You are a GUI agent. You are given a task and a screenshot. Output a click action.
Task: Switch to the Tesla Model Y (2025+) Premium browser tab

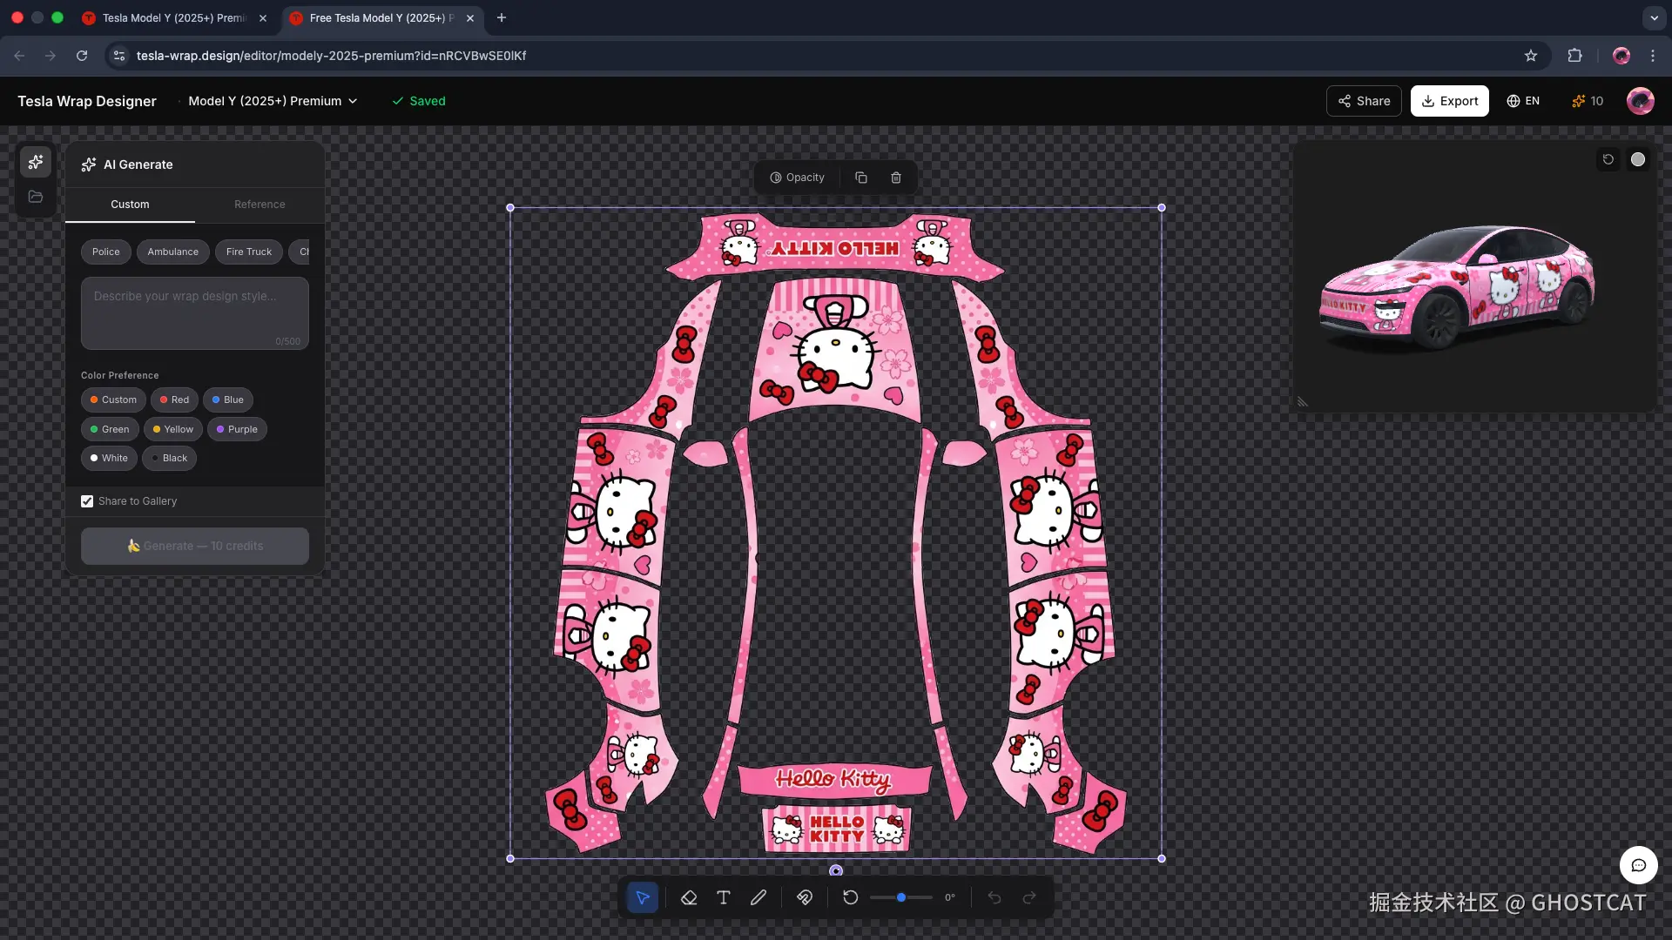click(x=174, y=17)
